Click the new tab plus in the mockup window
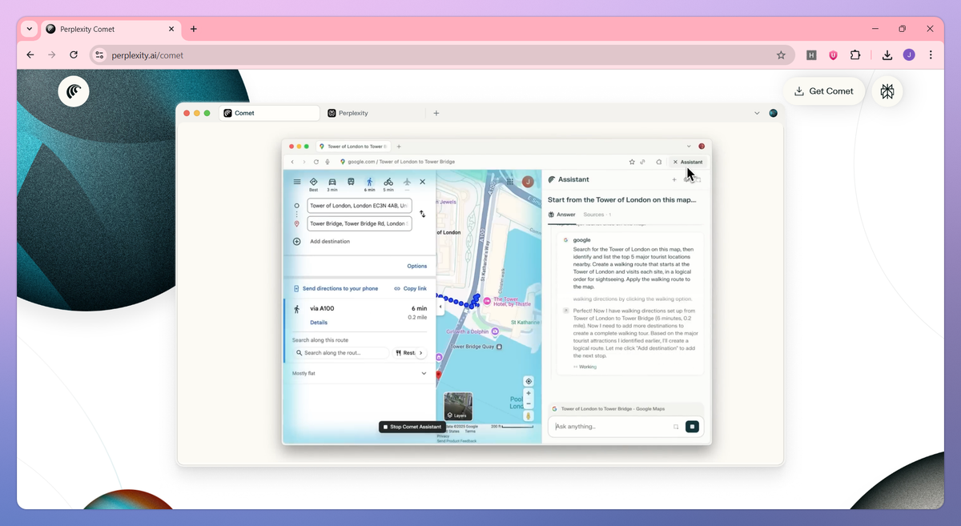The width and height of the screenshot is (961, 526). click(436, 113)
